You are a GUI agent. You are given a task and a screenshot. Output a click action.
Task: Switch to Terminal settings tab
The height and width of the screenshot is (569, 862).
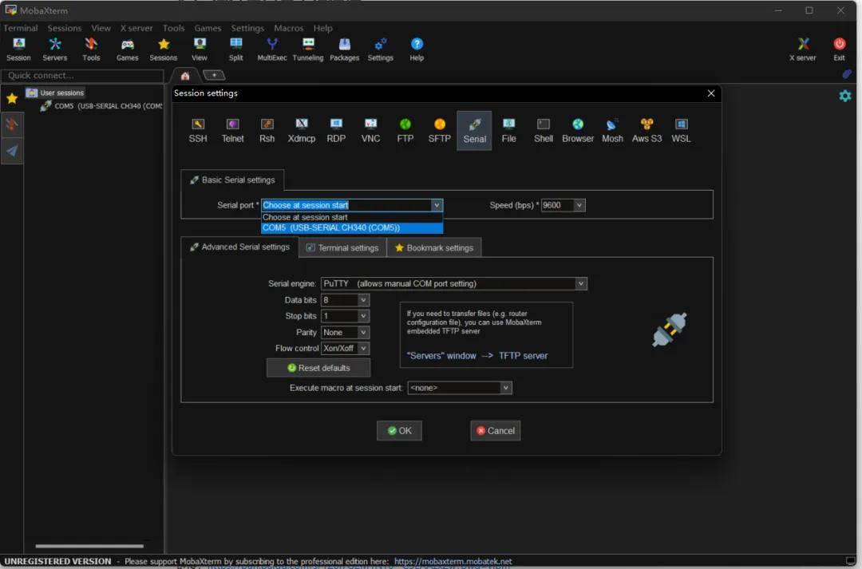coord(342,248)
